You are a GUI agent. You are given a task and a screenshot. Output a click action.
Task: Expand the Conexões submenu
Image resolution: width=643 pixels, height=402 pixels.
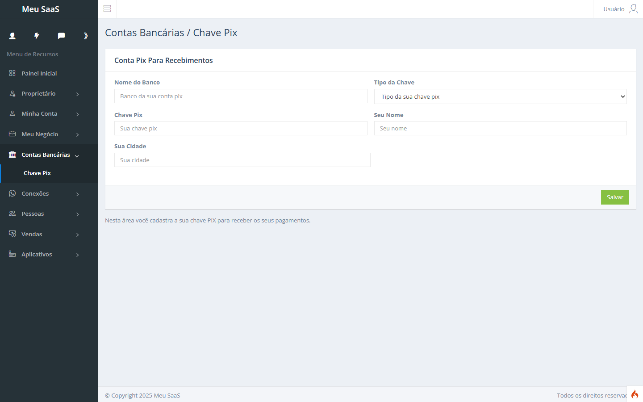(x=49, y=194)
